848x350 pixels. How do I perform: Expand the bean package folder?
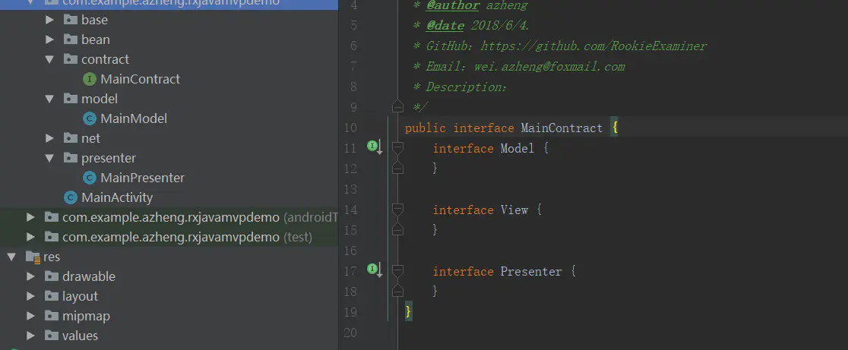coord(49,39)
